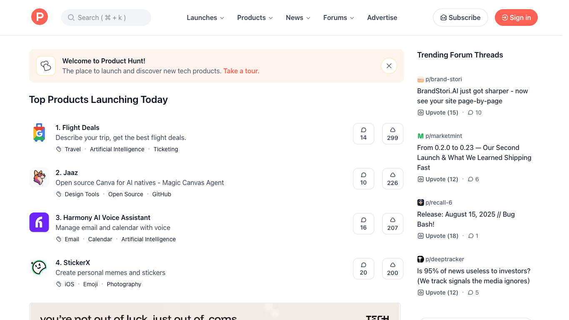Click the Product Hunt logo icon
The height and width of the screenshot is (320, 569).
[x=40, y=17]
